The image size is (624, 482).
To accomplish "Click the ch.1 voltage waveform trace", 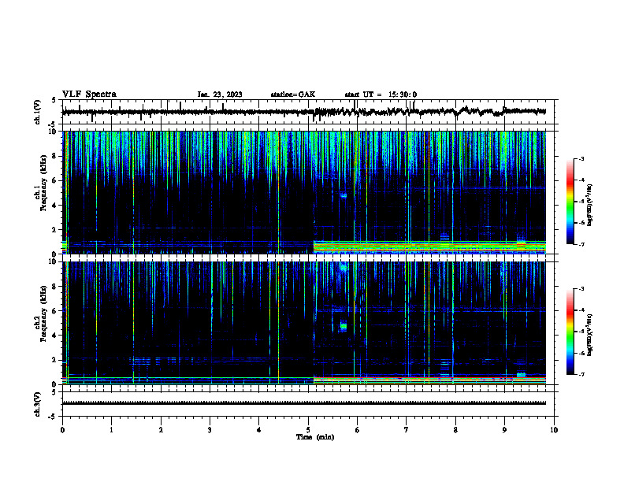I will click(304, 112).
